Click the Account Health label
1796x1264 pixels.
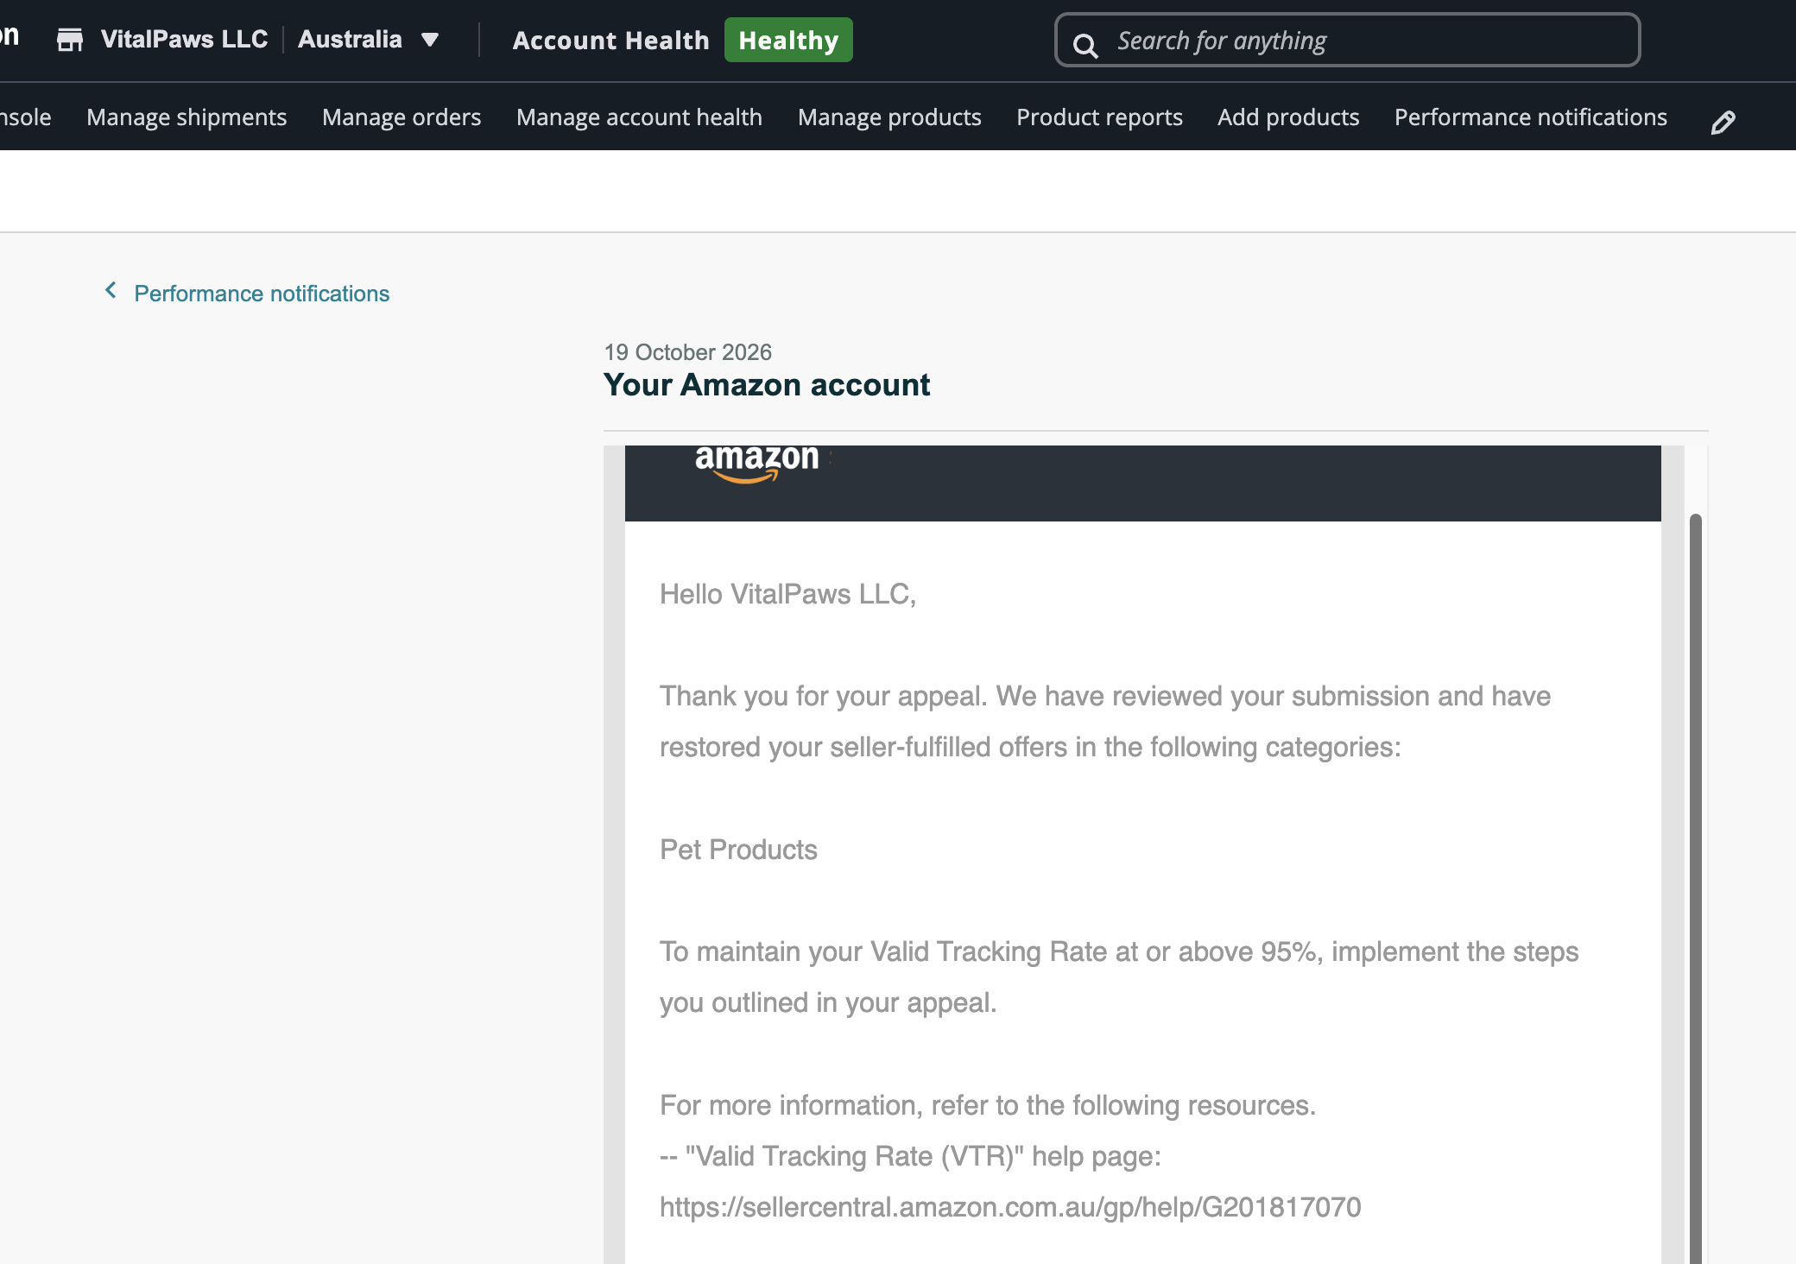(610, 40)
